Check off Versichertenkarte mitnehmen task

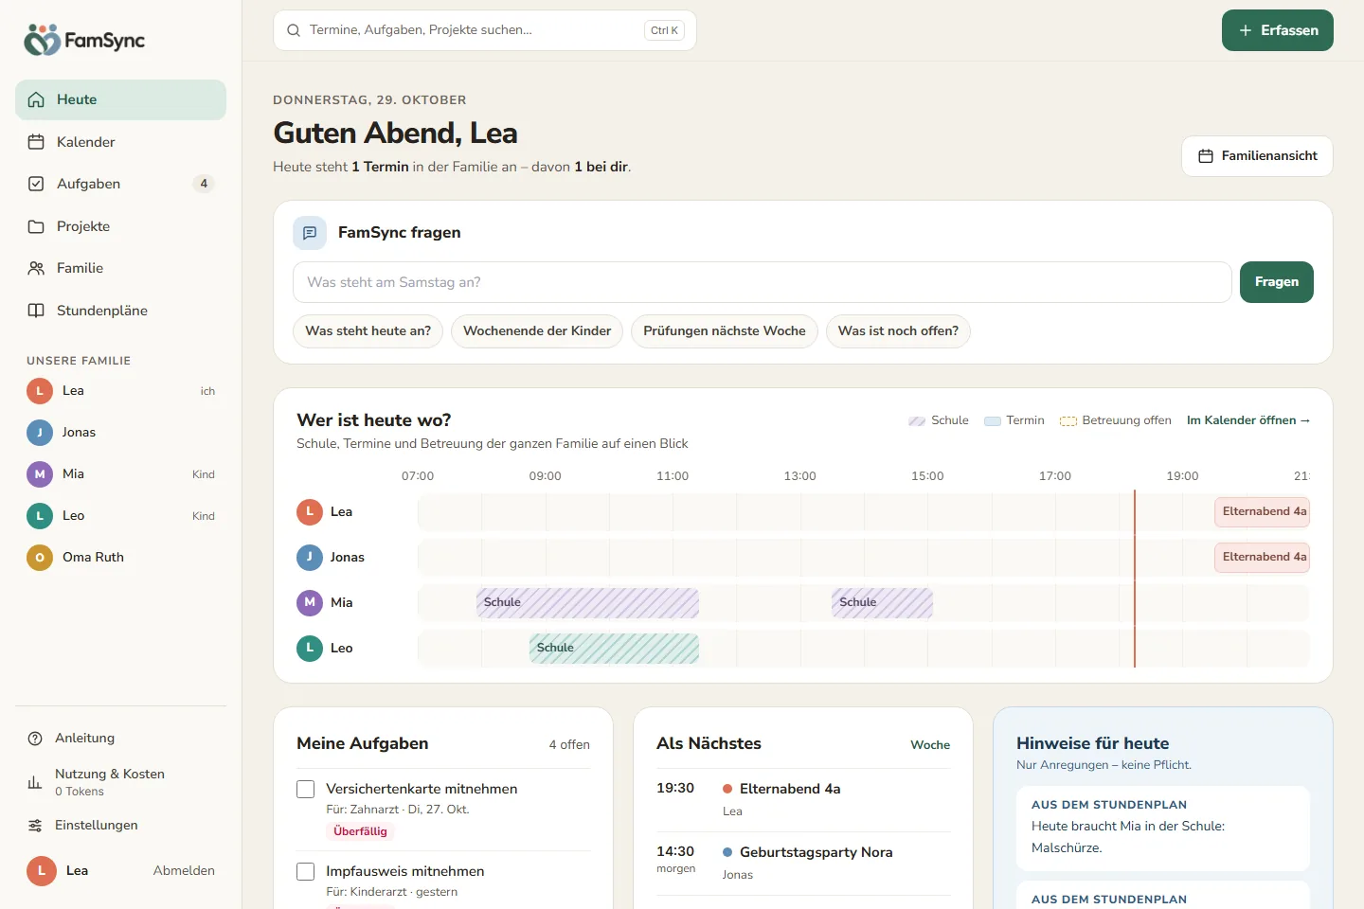306,790
